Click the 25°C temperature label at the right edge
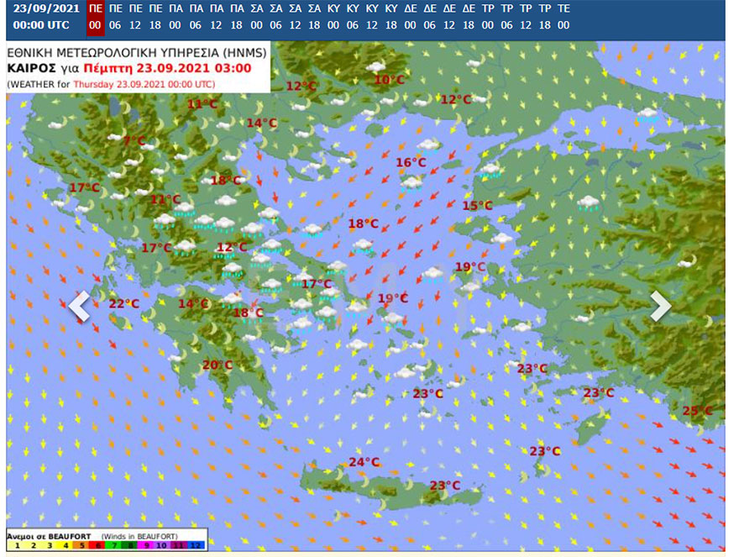739x557 pixels. [x=697, y=410]
